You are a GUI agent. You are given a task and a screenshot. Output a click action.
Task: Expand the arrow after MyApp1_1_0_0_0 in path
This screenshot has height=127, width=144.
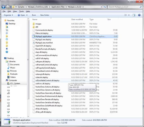pos(83,7)
